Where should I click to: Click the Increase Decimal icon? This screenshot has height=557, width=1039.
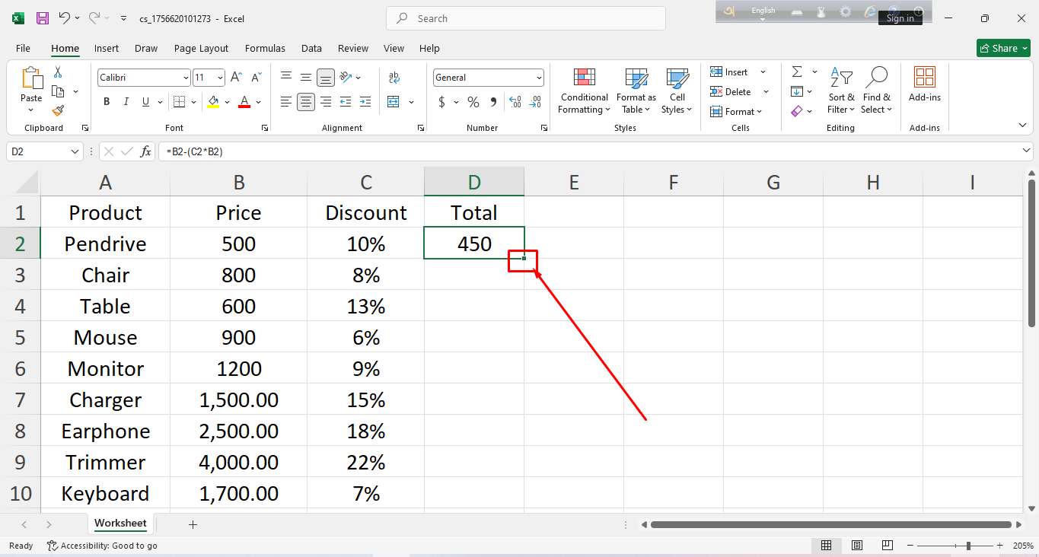pyautogui.click(x=515, y=102)
